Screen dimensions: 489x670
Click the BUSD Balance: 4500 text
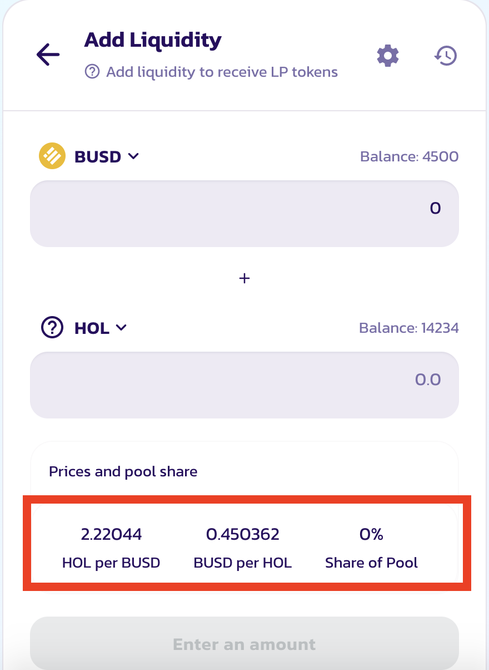coord(409,156)
